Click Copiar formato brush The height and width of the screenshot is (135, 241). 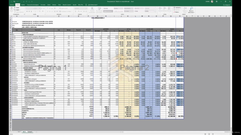(x=19, y=12)
